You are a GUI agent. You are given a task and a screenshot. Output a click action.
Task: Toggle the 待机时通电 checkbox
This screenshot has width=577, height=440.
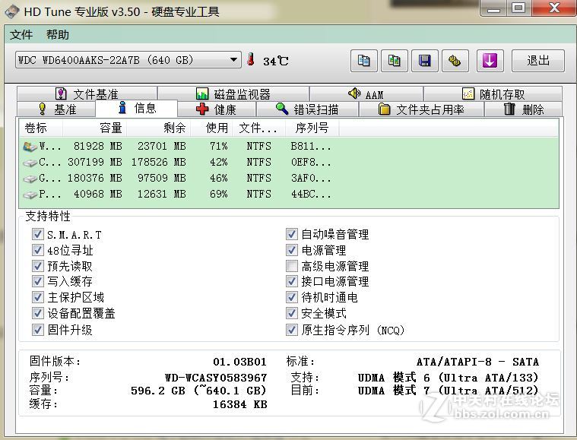click(x=291, y=297)
